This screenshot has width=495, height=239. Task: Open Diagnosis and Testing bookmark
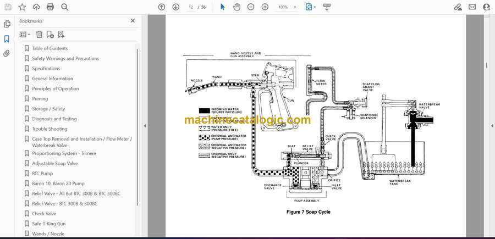pos(54,119)
